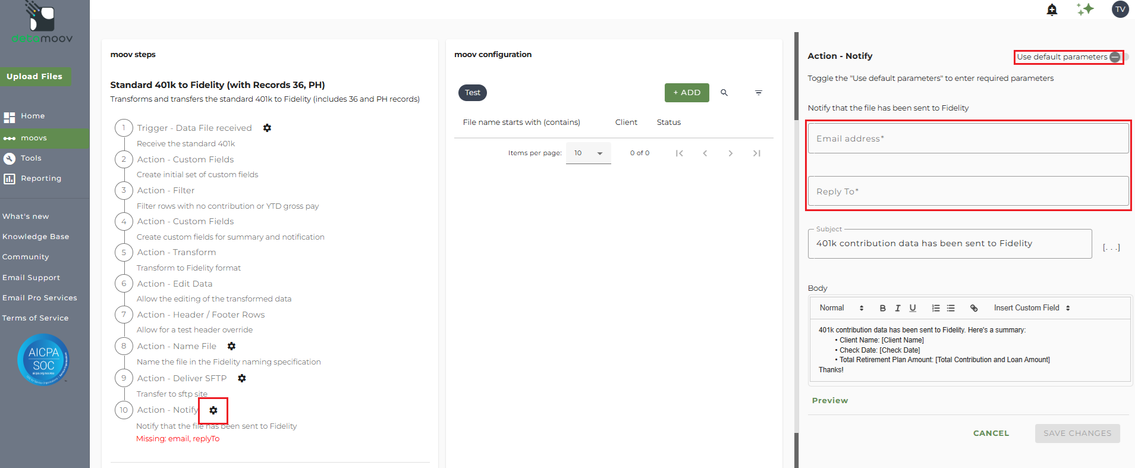The height and width of the screenshot is (468, 1135).
Task: Go to last page of configurations
Action: click(757, 153)
